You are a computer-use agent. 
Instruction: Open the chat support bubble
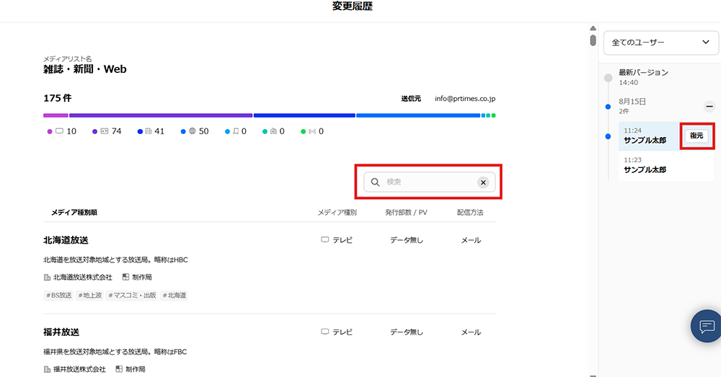[x=707, y=326]
